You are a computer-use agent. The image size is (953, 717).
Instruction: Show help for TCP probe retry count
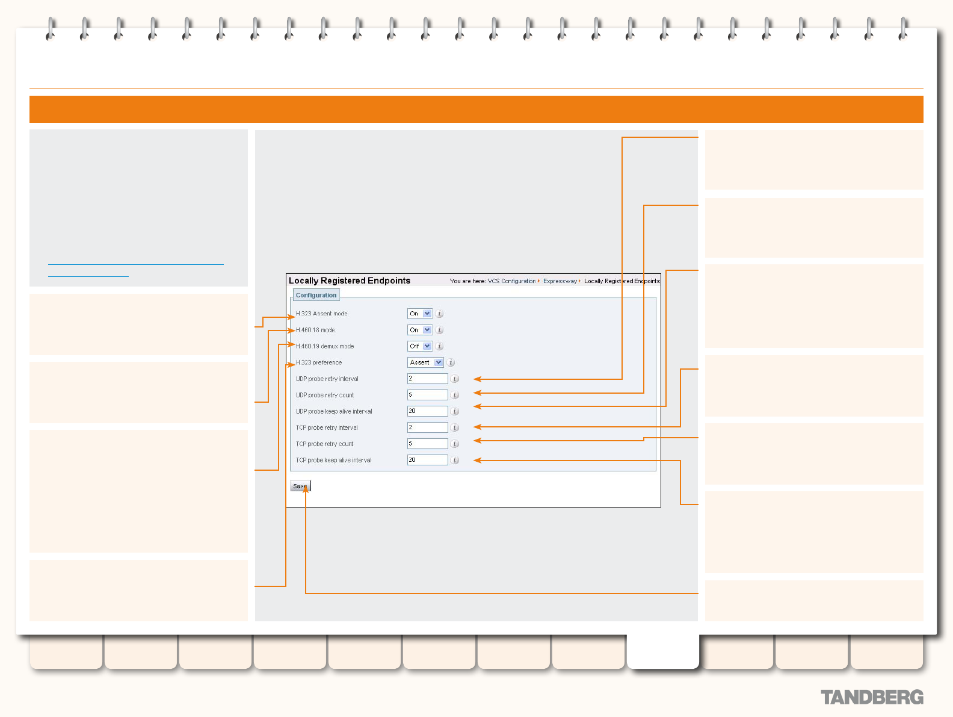[455, 444]
